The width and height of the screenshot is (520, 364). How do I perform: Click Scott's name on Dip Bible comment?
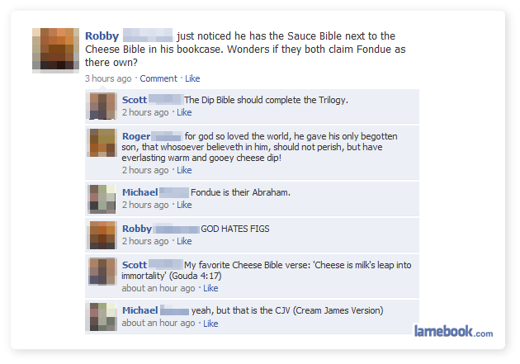tap(135, 100)
